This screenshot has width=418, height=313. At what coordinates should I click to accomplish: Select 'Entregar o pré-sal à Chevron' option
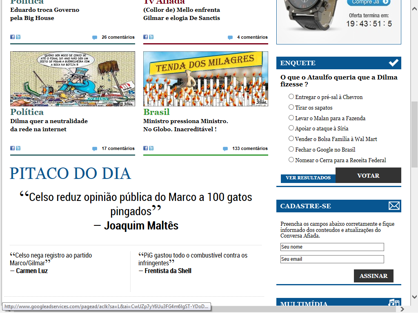pos(291,97)
